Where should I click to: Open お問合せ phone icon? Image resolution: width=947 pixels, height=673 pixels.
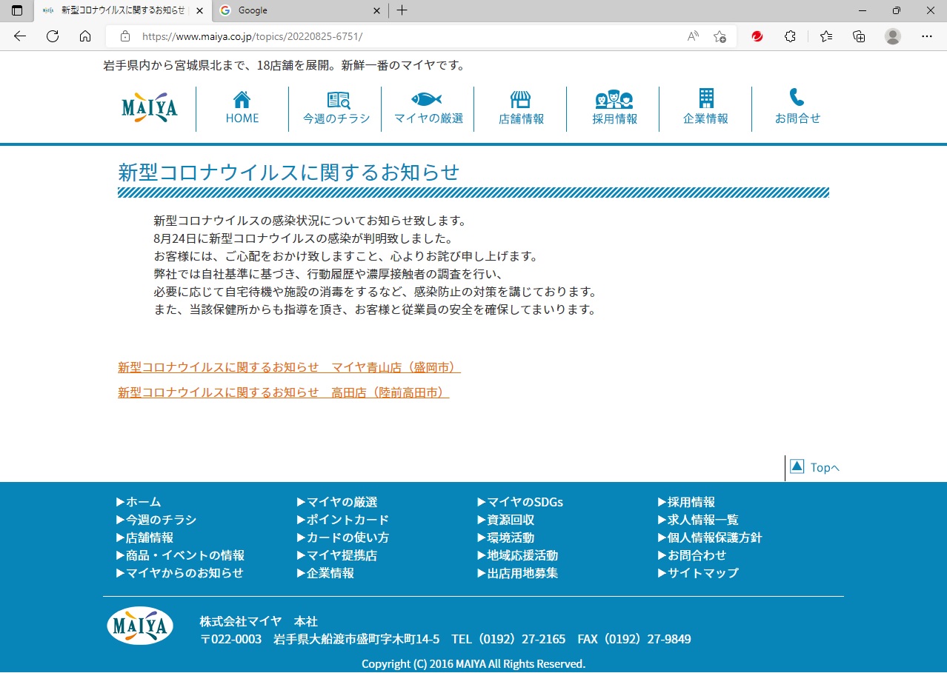(x=797, y=98)
